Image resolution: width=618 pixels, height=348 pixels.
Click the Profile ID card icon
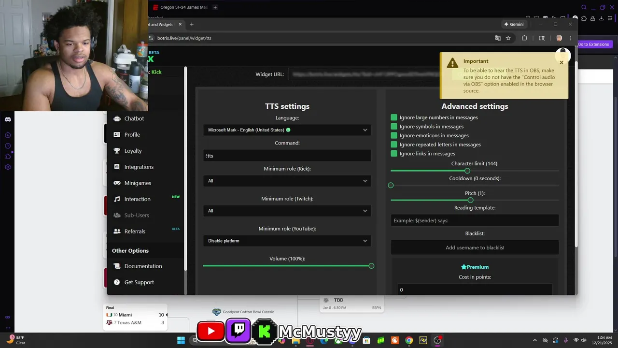[117, 134]
